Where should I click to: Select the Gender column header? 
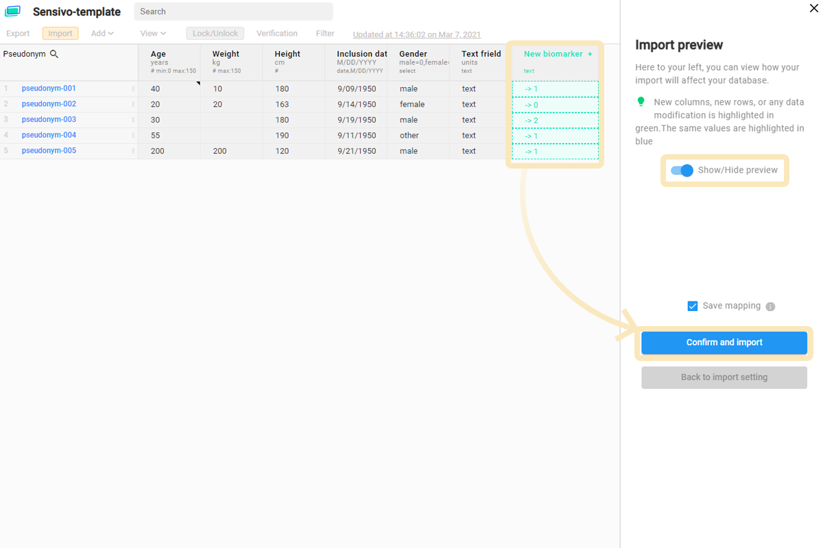coord(419,62)
